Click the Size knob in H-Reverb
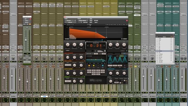Image resolution: width=188 pixels, height=106 pixels. pos(81,44)
